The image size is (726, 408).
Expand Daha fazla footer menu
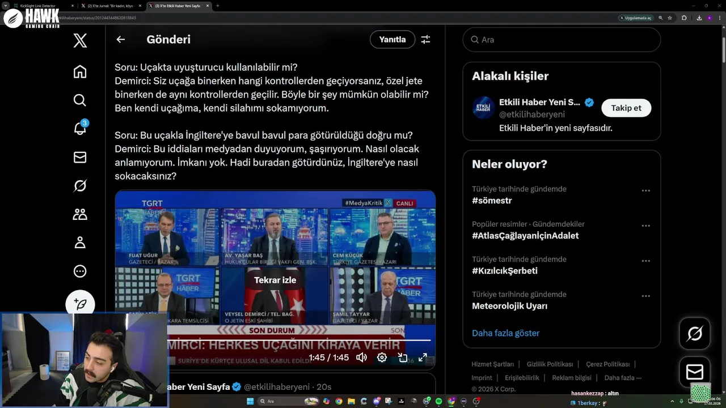(x=623, y=378)
